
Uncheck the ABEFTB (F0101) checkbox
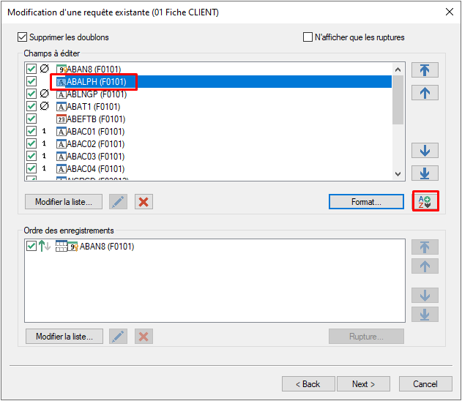coord(31,119)
